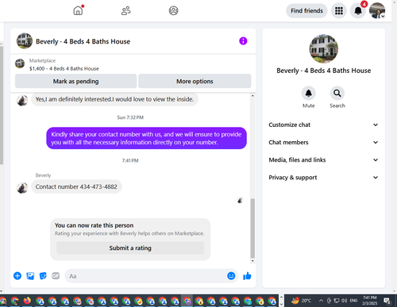Open the Marketplace listing thumbnail
This screenshot has width=397, height=307.
click(x=20, y=63)
